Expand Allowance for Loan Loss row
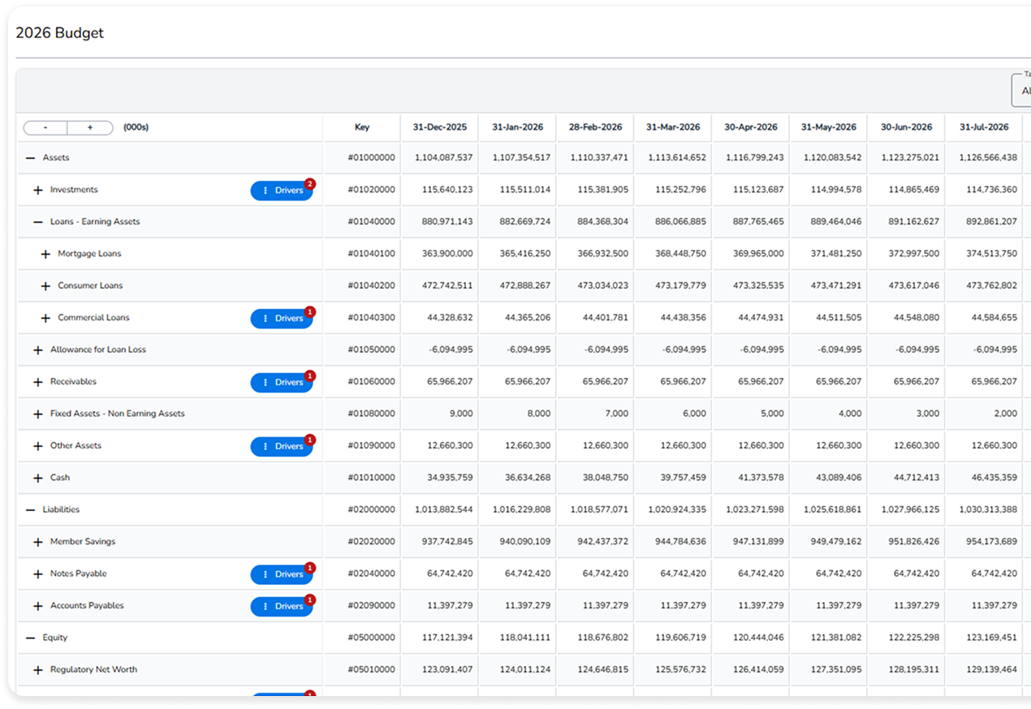 (x=37, y=350)
